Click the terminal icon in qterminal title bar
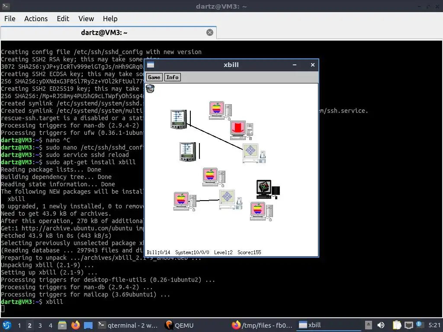 (6, 6)
